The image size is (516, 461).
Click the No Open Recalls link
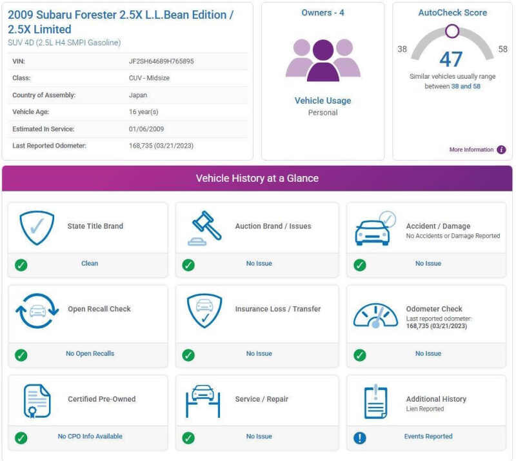coord(90,353)
